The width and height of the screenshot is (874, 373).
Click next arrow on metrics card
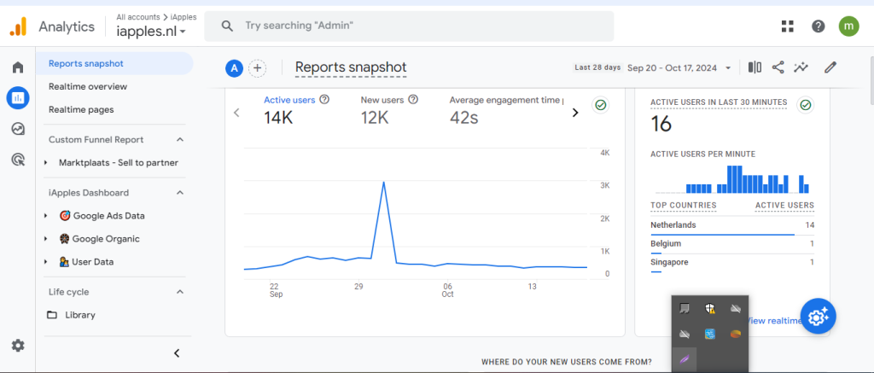(574, 113)
